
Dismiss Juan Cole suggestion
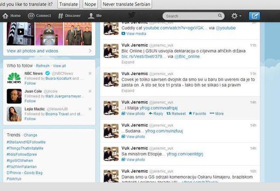90,91
